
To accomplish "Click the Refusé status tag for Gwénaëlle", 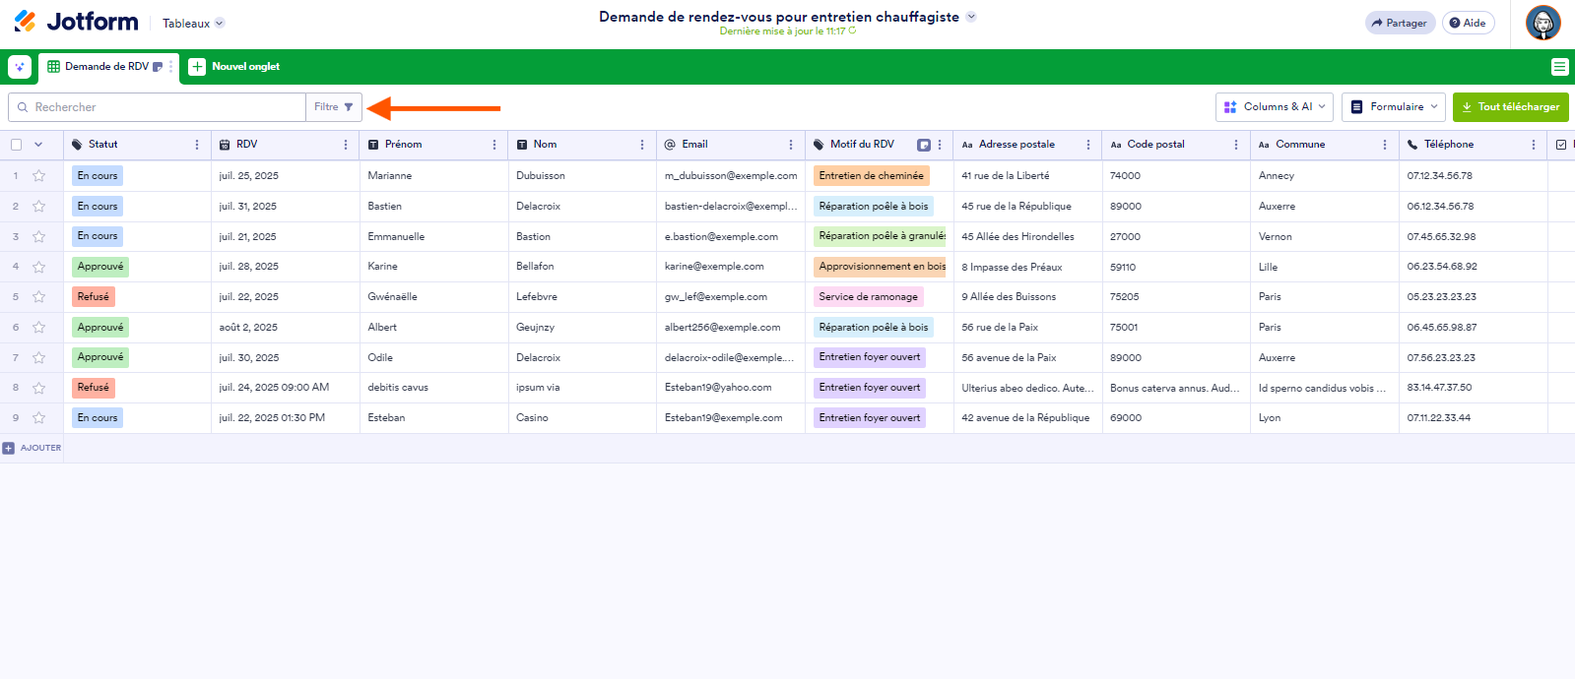I will pos(94,297).
